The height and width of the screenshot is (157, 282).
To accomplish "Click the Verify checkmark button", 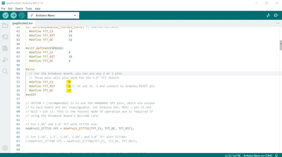I will click(6, 15).
